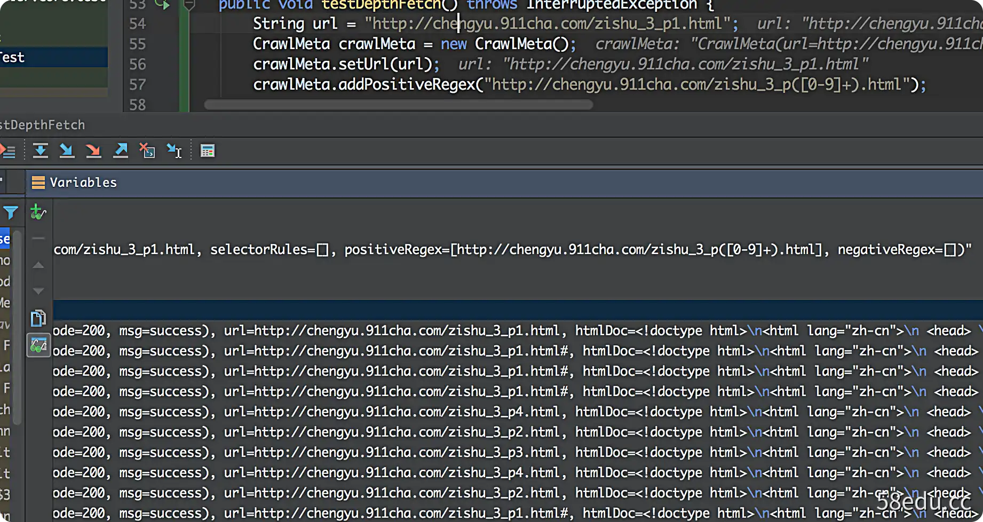Select the highlighted Test item in left panel

click(x=53, y=57)
